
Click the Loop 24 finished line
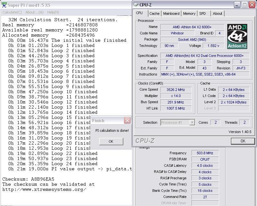[53, 164]
